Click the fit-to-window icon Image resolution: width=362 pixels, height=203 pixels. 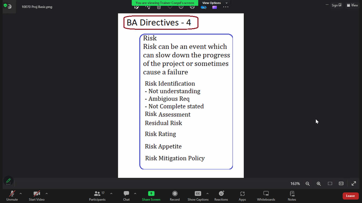click(330, 183)
